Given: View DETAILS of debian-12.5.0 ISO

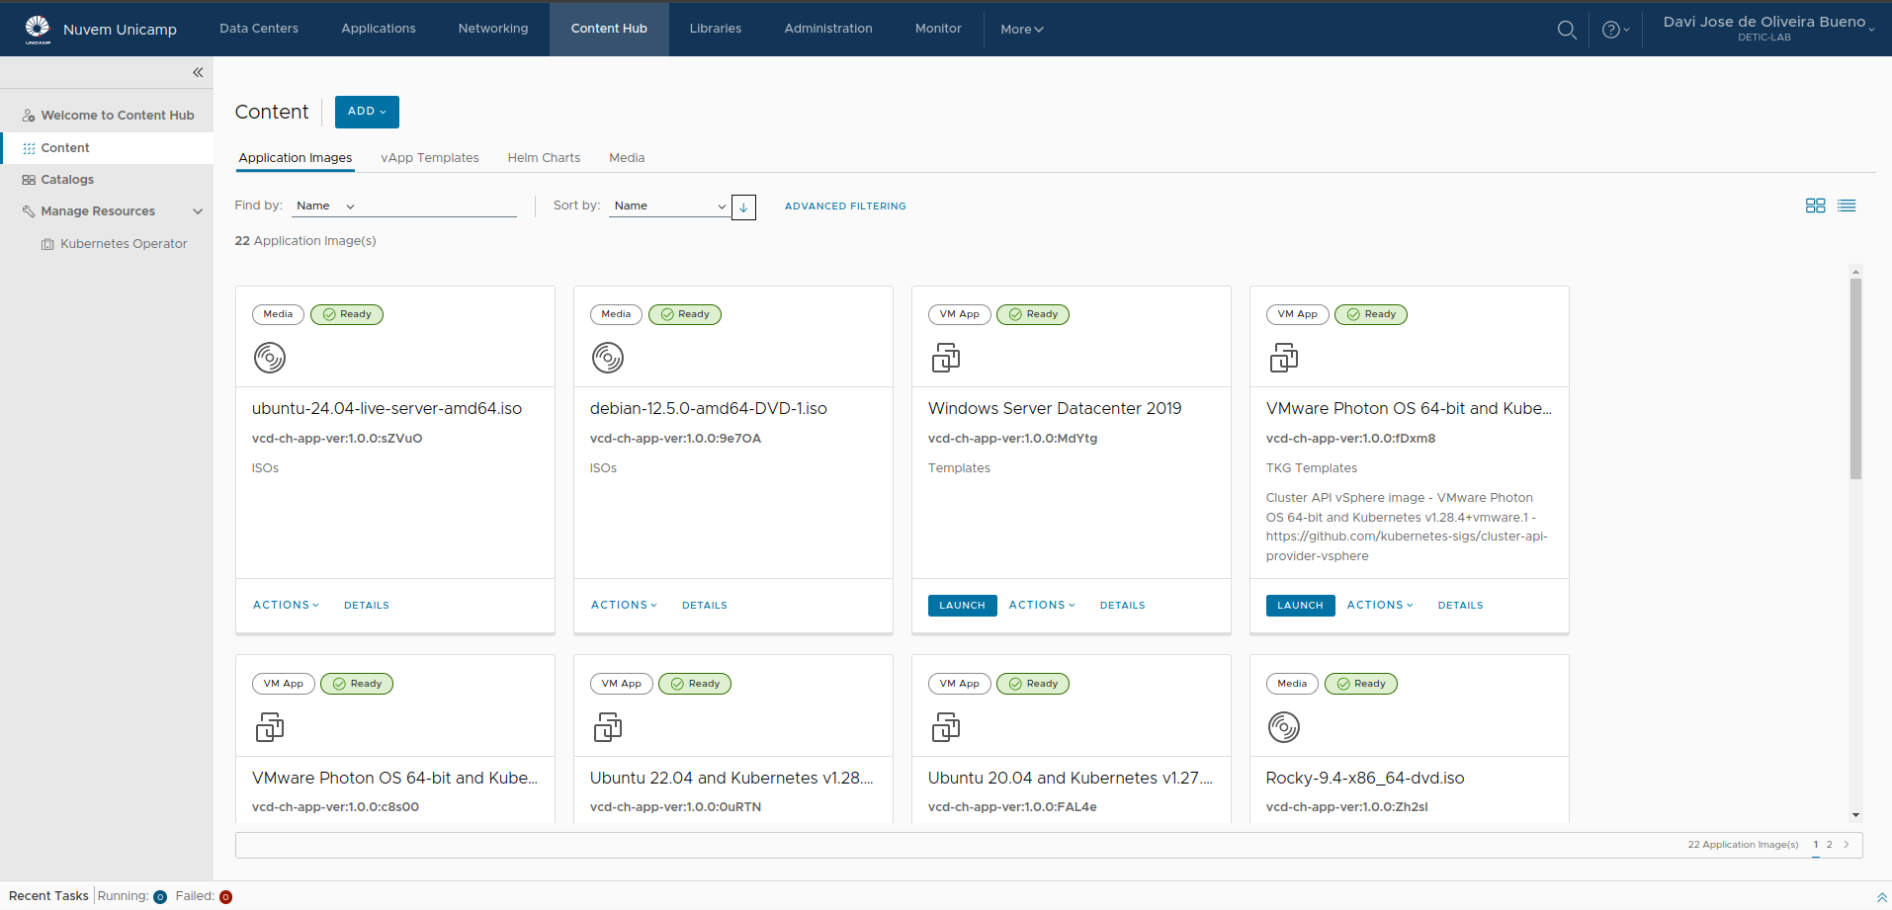Looking at the screenshot, I should [705, 606].
